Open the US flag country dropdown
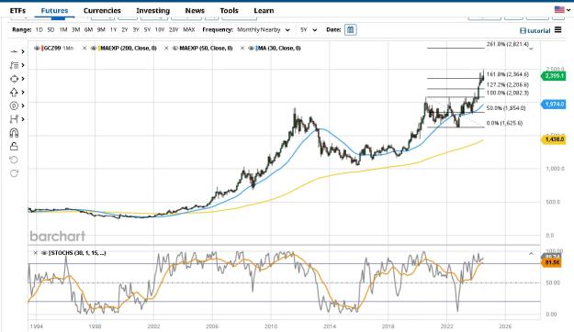This screenshot has height=332, width=574. pos(562,10)
